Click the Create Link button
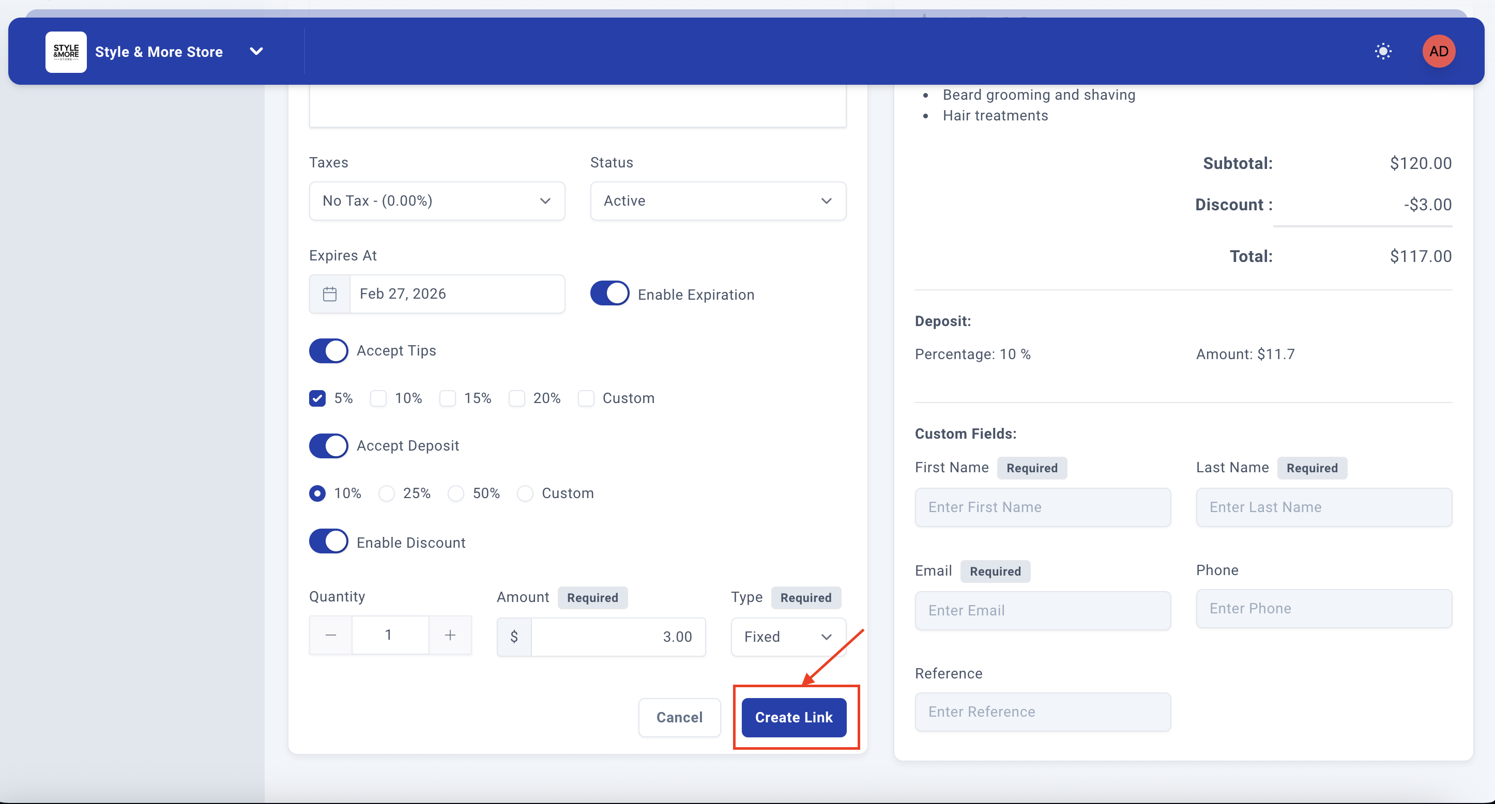 click(794, 718)
